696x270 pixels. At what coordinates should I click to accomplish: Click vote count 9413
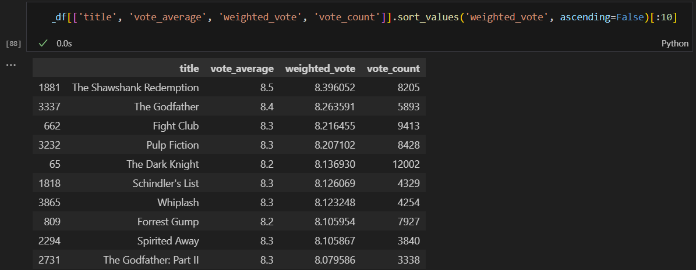click(x=409, y=125)
